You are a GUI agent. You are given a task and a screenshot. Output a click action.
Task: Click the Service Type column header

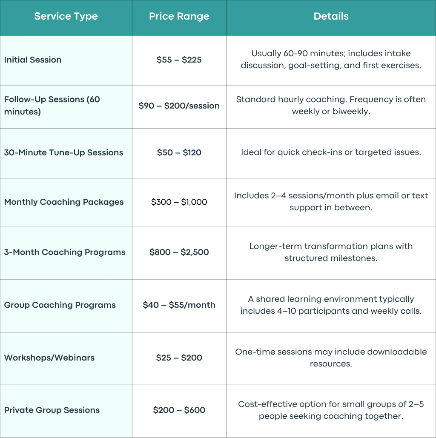point(66,17)
